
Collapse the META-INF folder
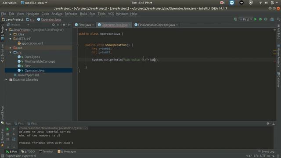pyautogui.click(x=11, y=39)
